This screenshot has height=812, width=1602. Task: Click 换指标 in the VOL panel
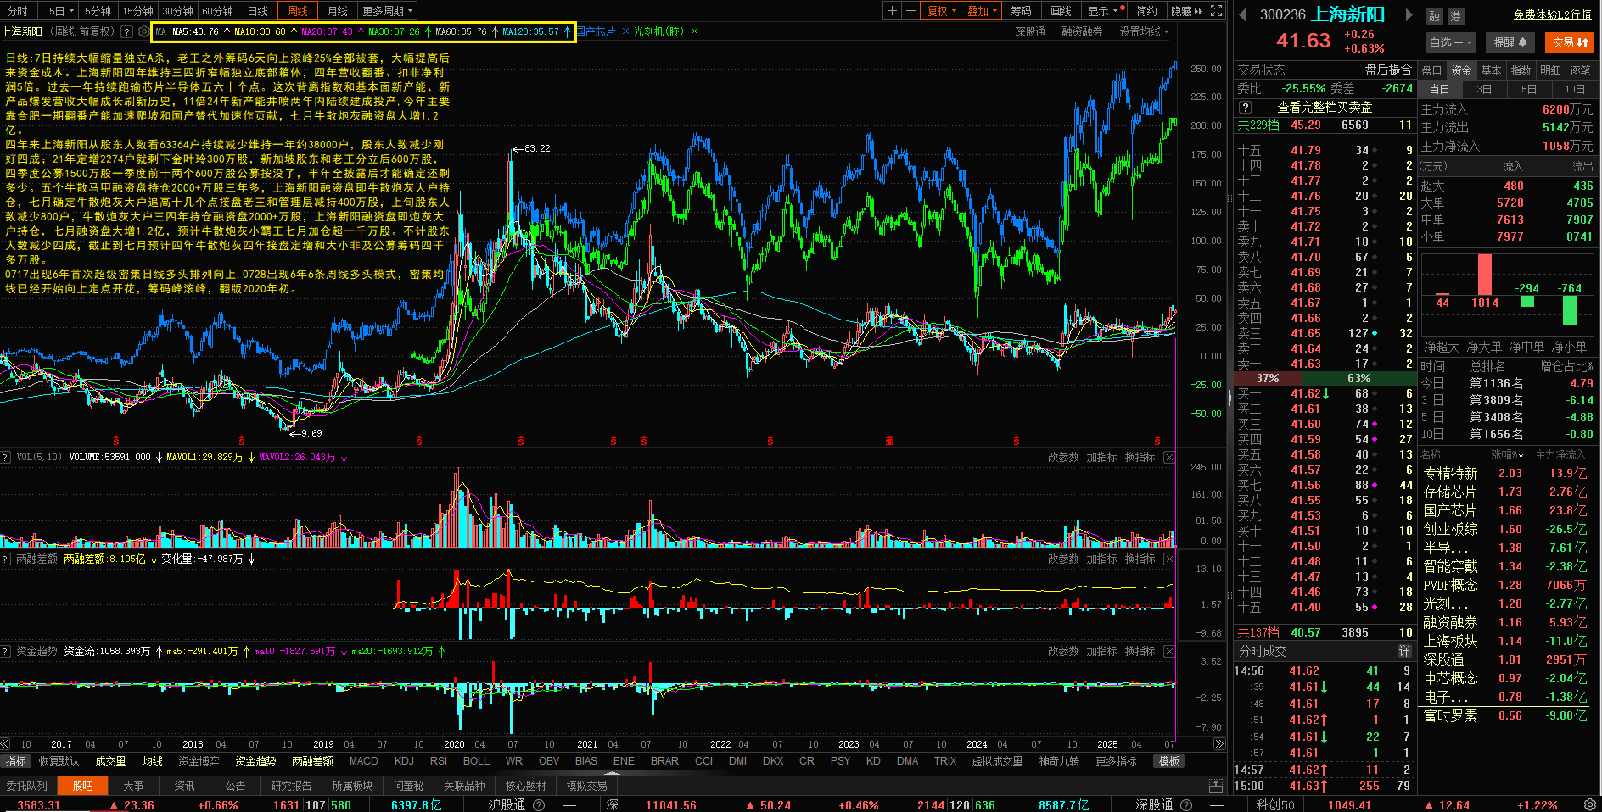coord(1140,457)
